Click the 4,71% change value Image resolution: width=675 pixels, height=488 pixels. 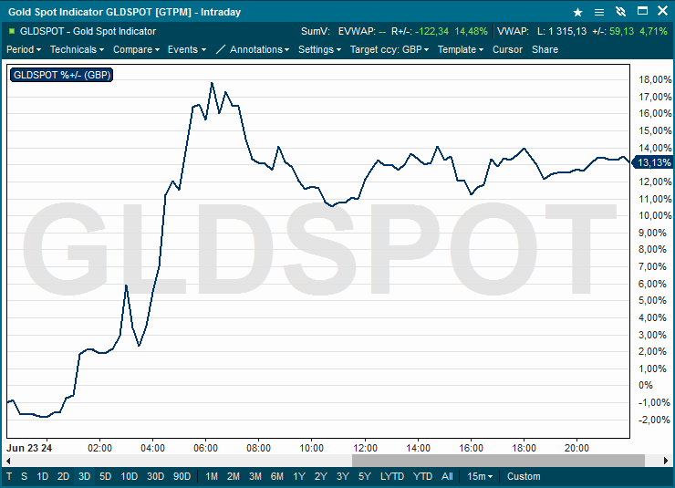pos(653,31)
